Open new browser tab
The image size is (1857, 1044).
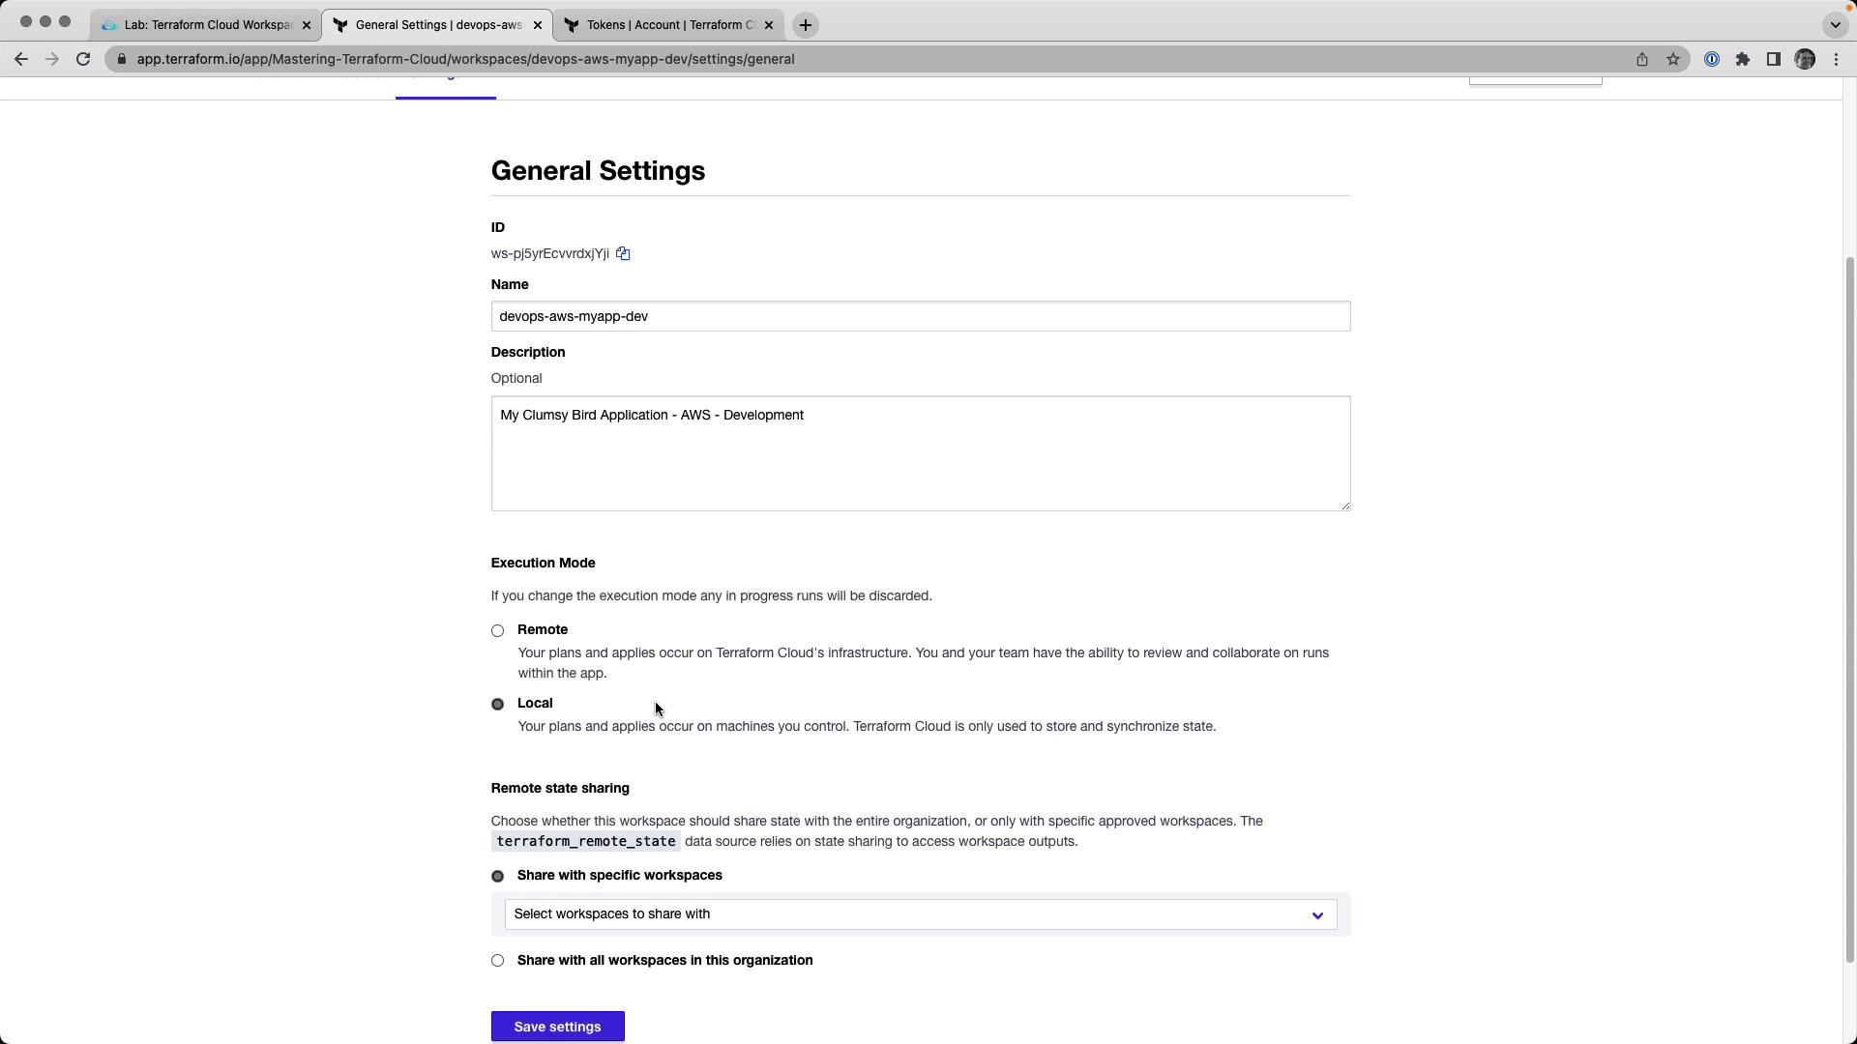(x=806, y=25)
